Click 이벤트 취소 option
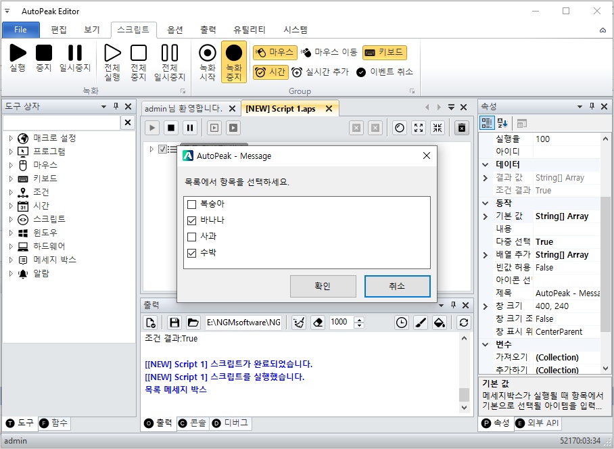The height and width of the screenshot is (449, 614). pos(385,72)
